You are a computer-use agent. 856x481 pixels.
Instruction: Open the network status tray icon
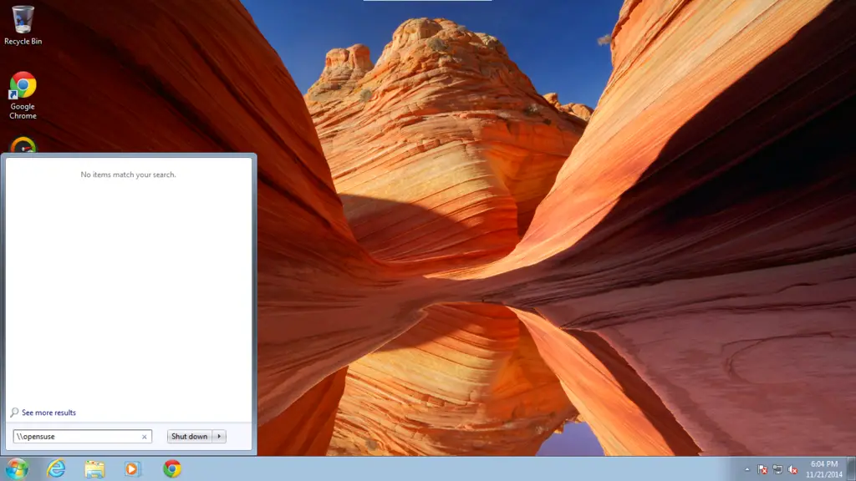[778, 469]
